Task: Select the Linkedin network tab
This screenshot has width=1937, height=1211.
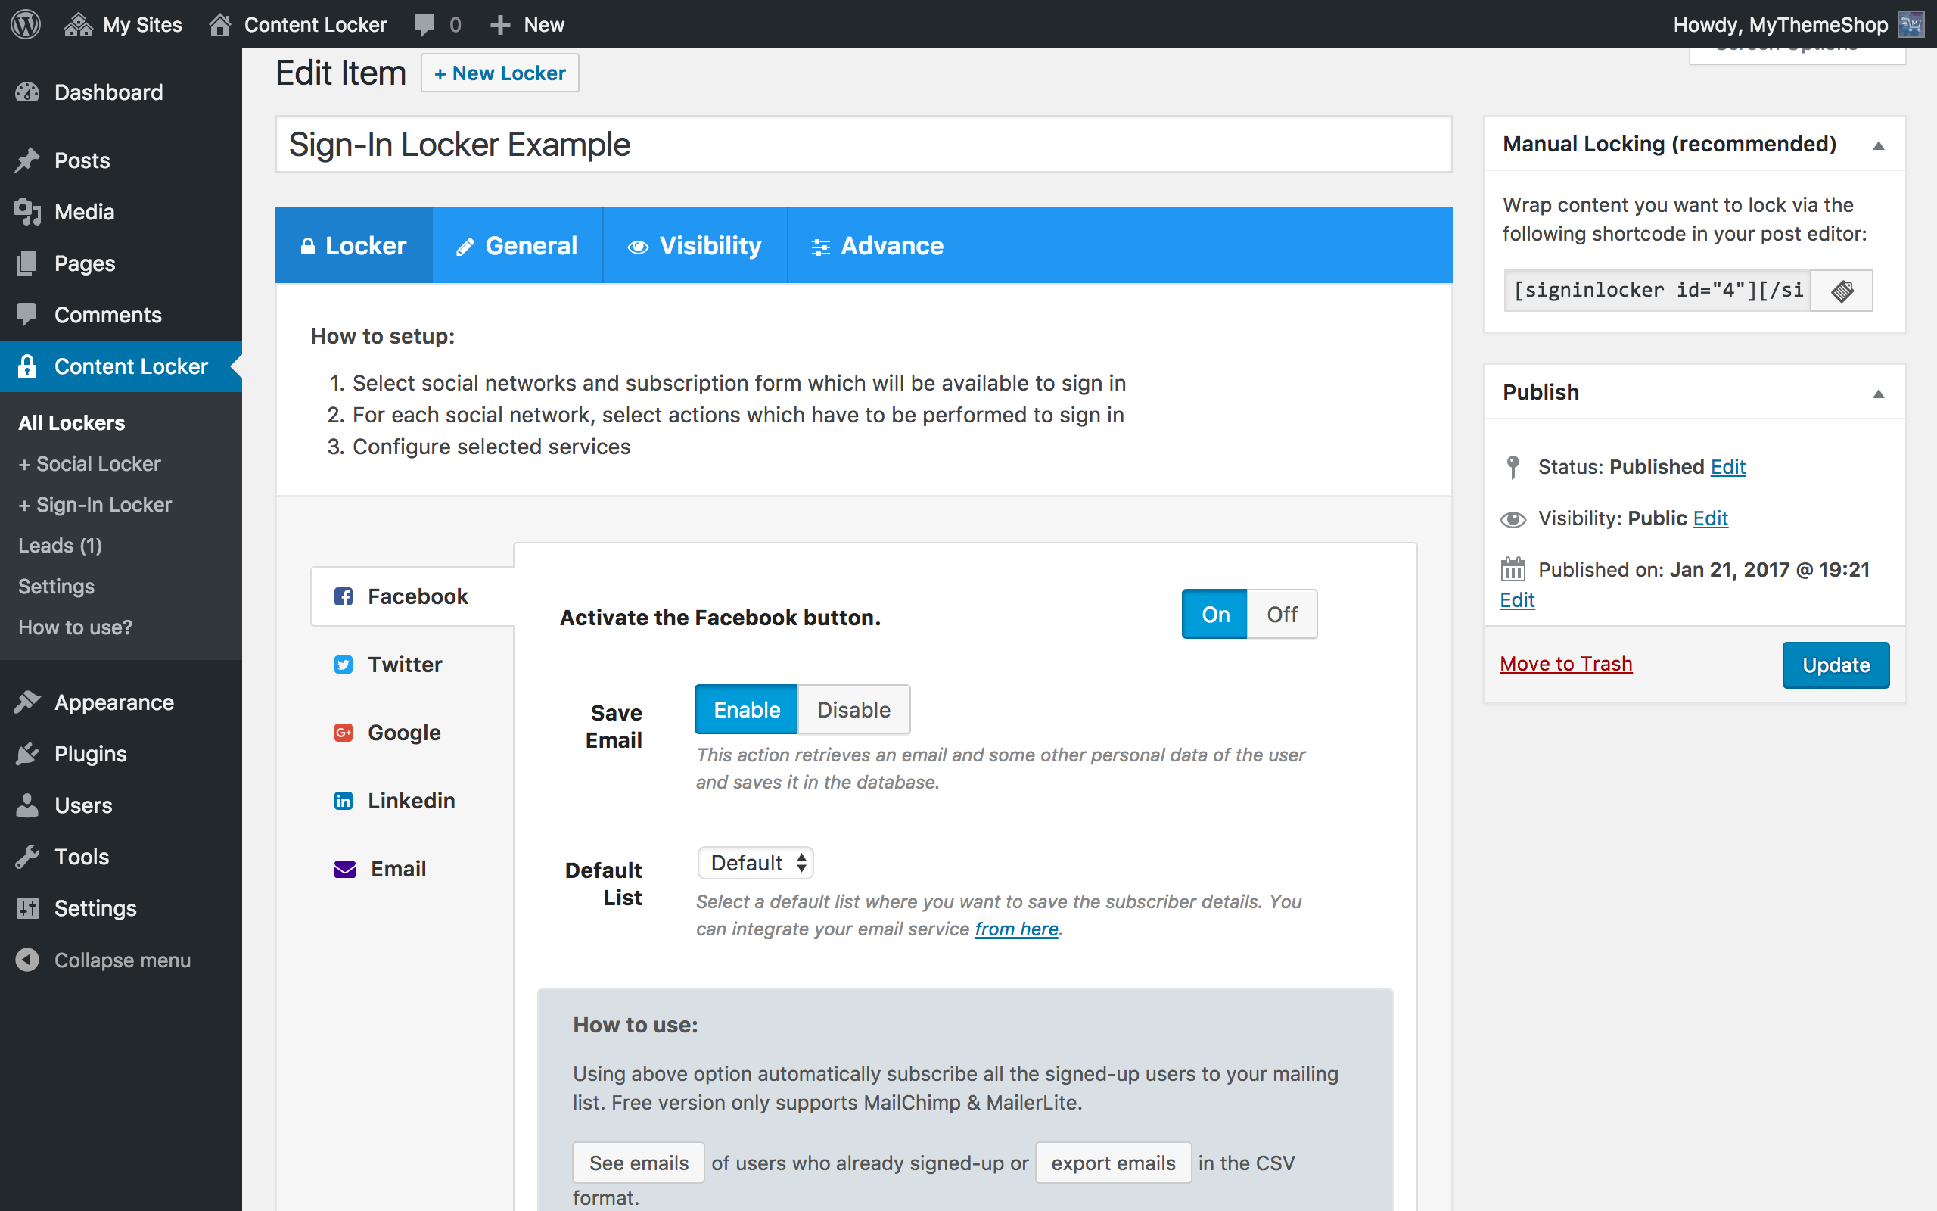Action: [x=410, y=801]
